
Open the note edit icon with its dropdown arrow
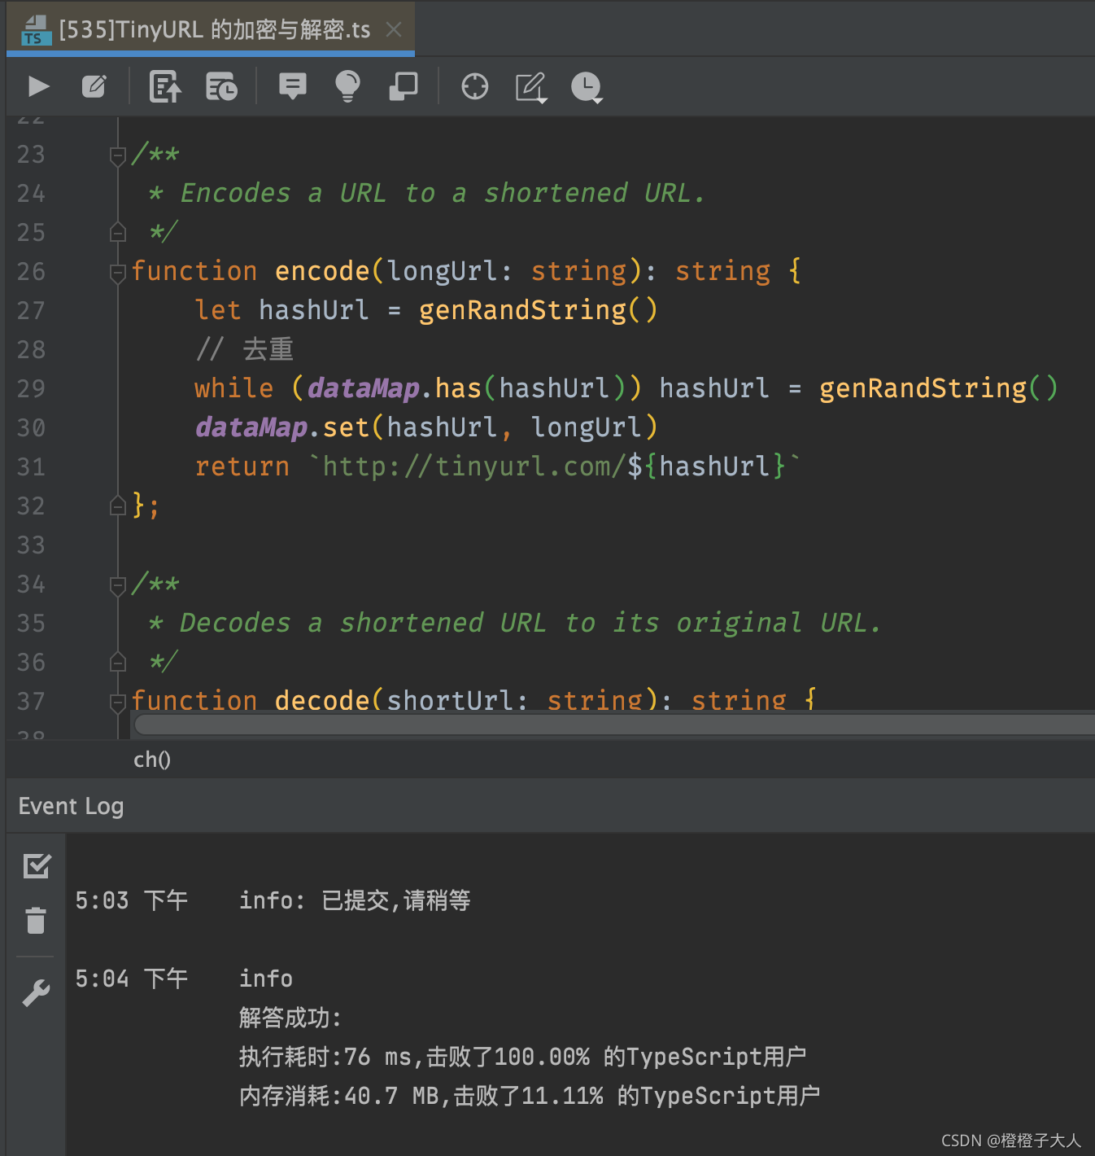(x=531, y=87)
